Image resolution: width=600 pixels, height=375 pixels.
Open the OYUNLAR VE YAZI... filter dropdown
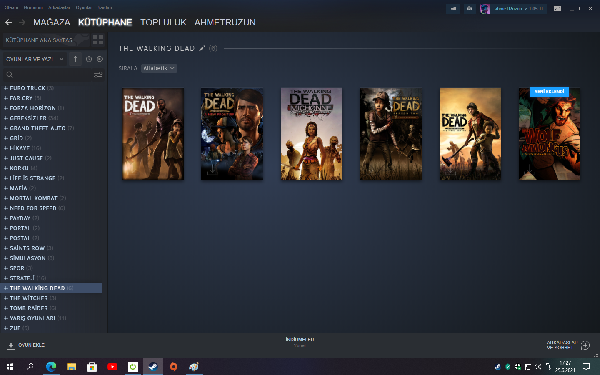[x=35, y=59]
